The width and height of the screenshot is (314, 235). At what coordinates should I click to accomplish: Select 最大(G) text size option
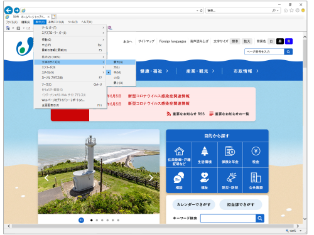pos(121,62)
